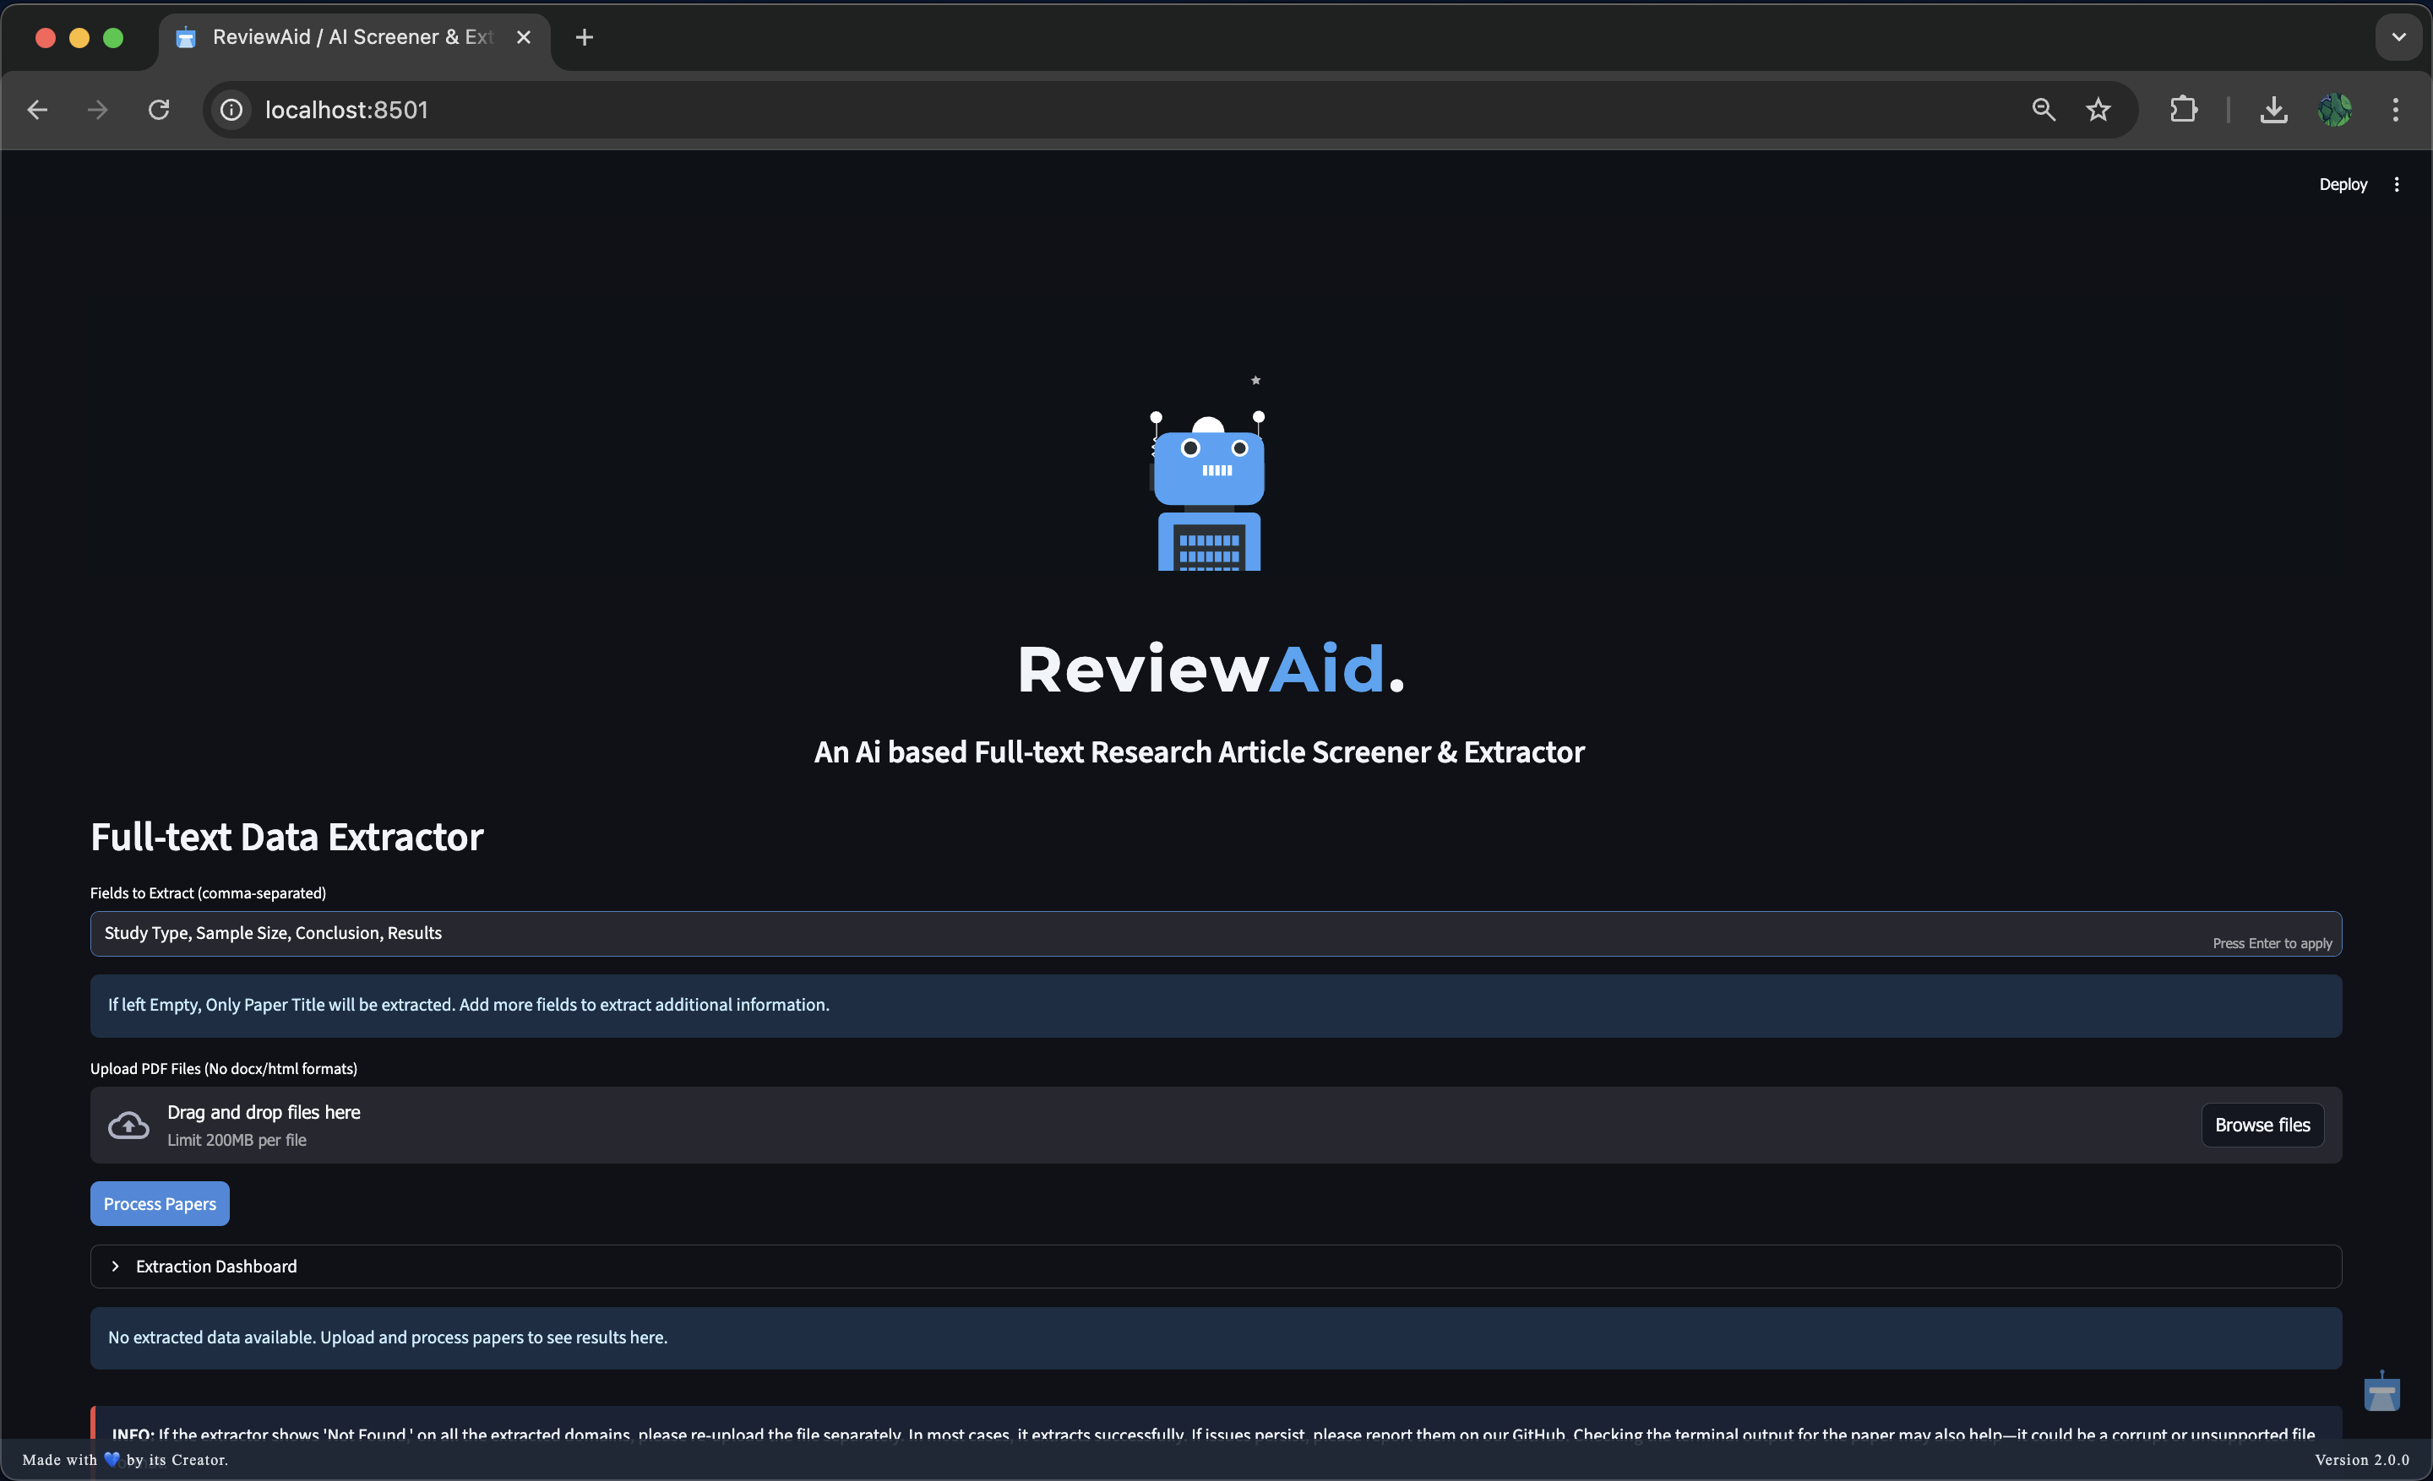Image resolution: width=2433 pixels, height=1481 pixels.
Task: Open the Chrome extensions puzzle icon
Action: pyautogui.click(x=2183, y=110)
